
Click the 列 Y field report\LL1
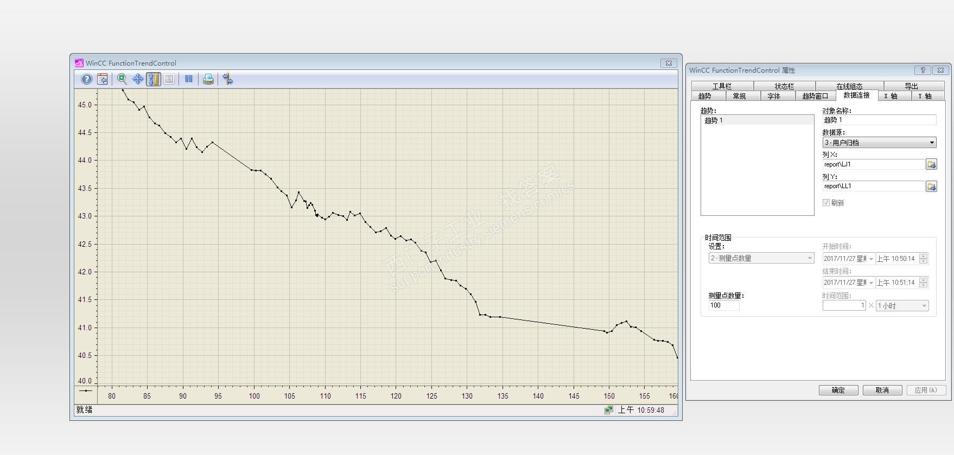point(874,187)
